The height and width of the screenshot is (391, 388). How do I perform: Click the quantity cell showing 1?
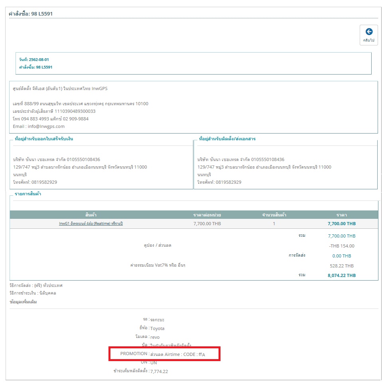click(x=274, y=224)
